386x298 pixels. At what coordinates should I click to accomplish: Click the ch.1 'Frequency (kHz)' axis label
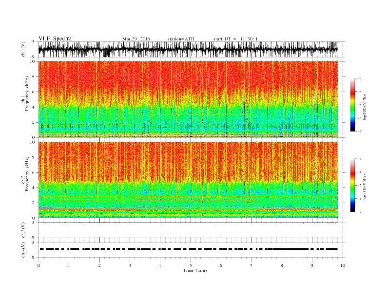coord(27,93)
